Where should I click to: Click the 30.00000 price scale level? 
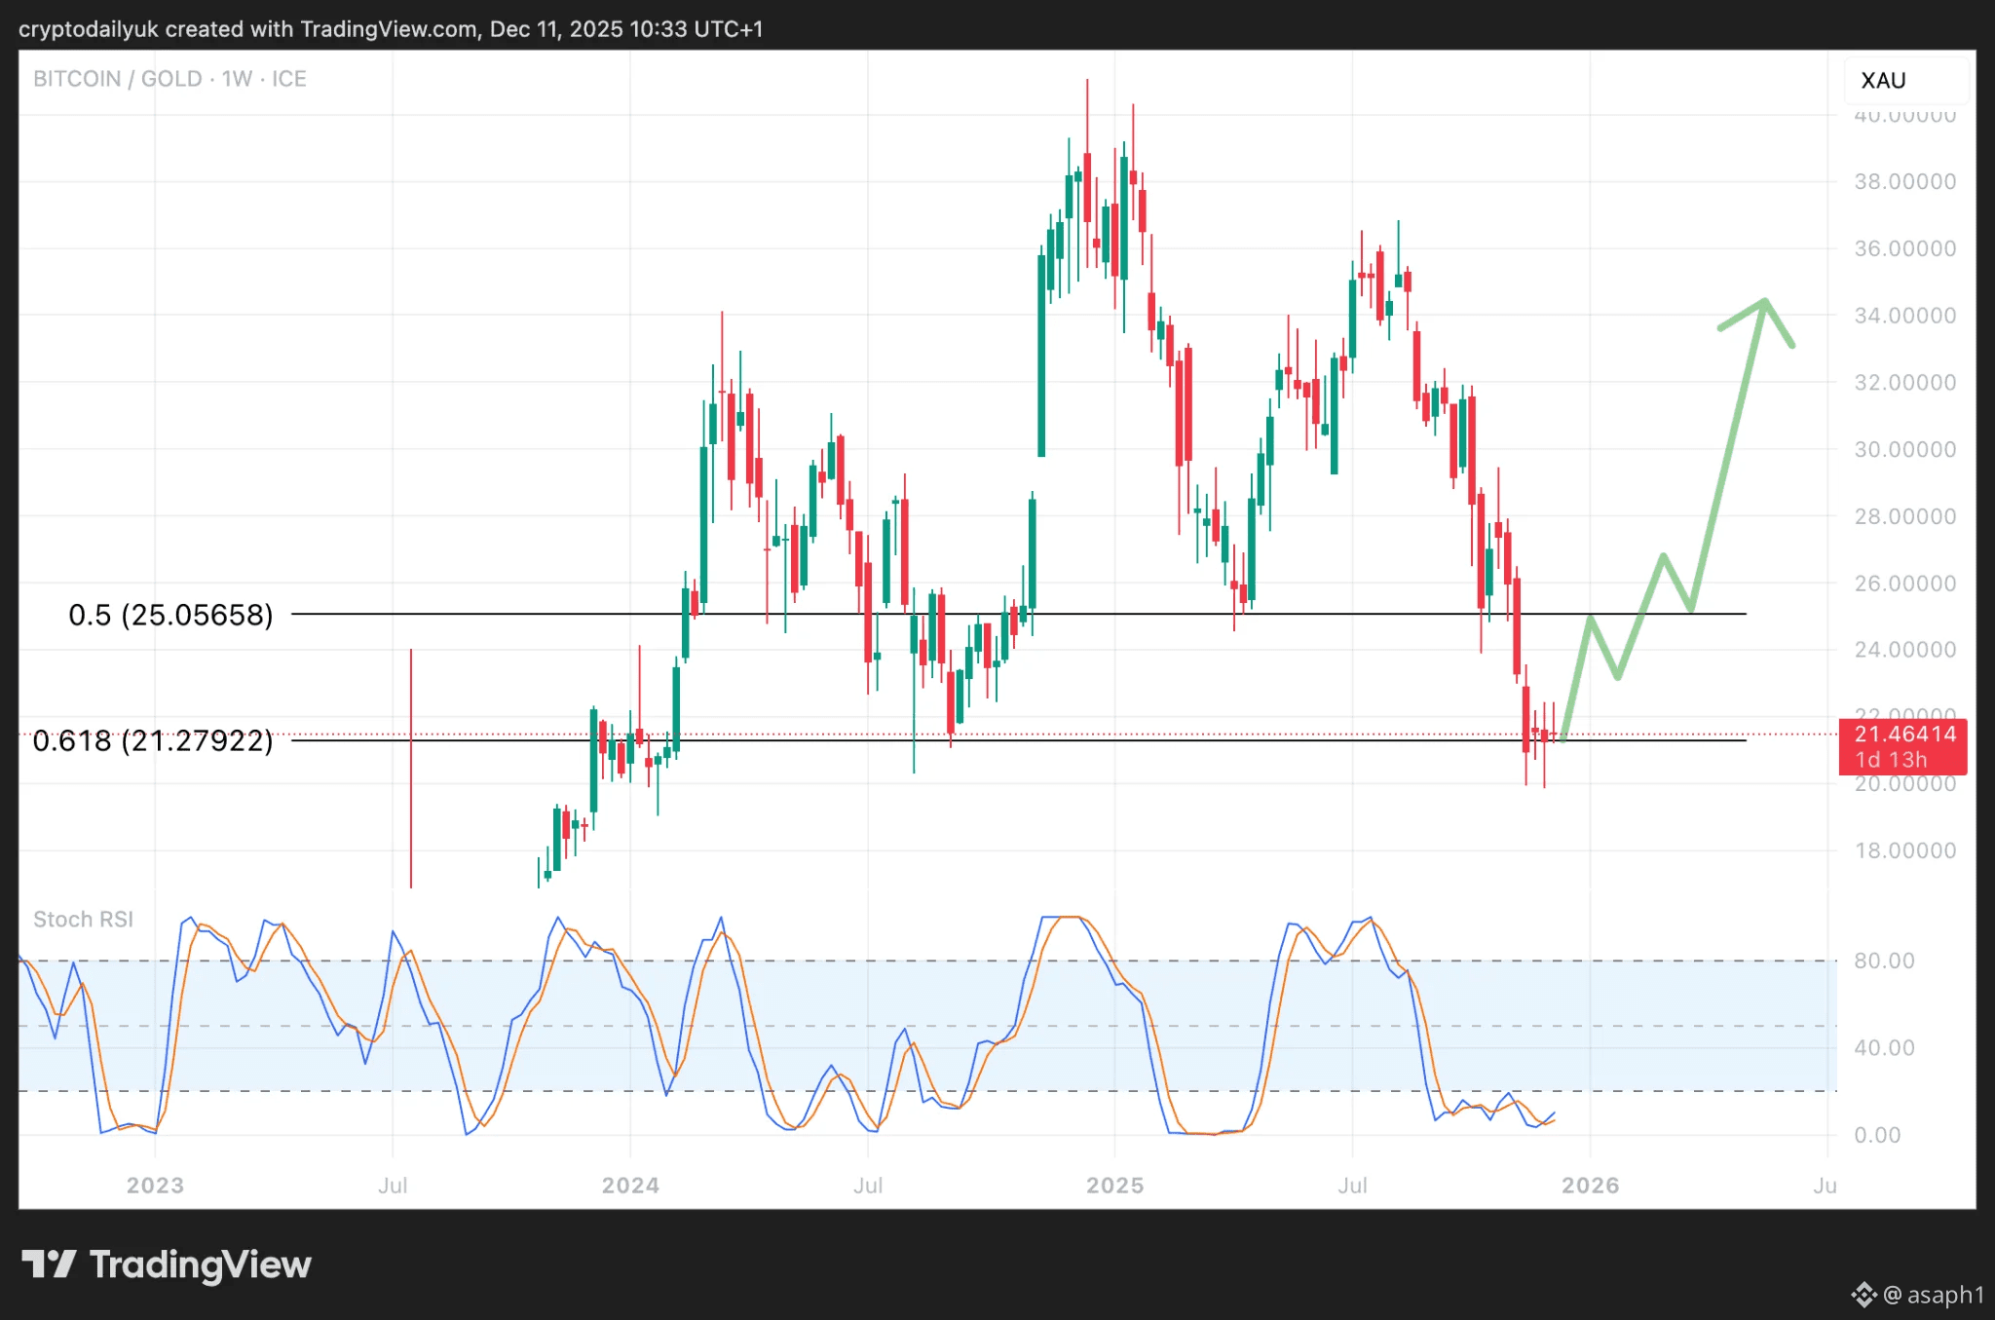coord(1904,450)
